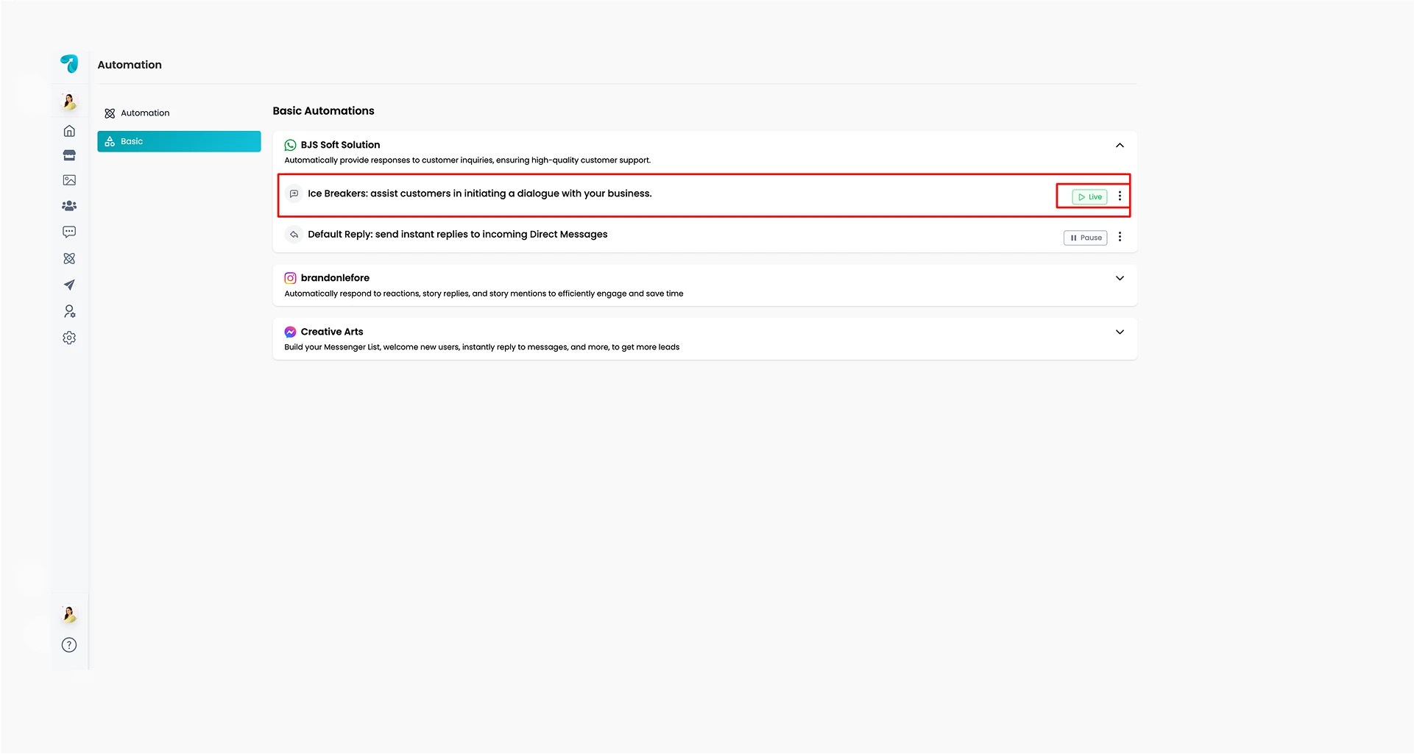Click the brandonlefore account title
Screen dimensions: 1414x754
(335, 278)
